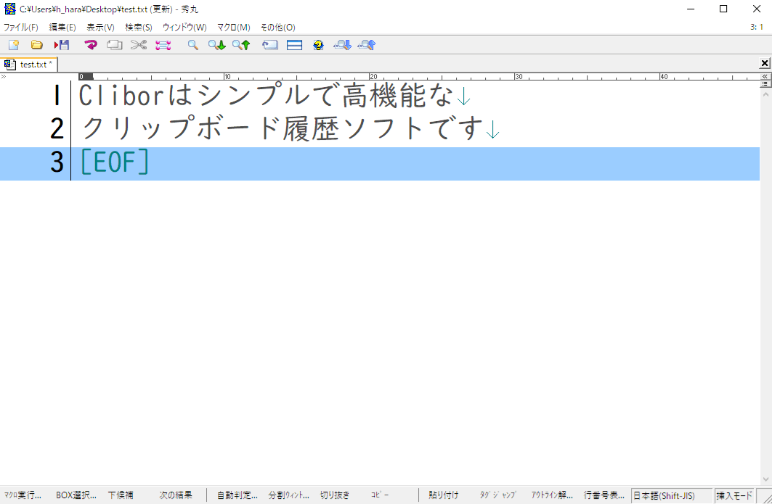
Task: Open the その他(O) menu
Action: [x=277, y=28]
